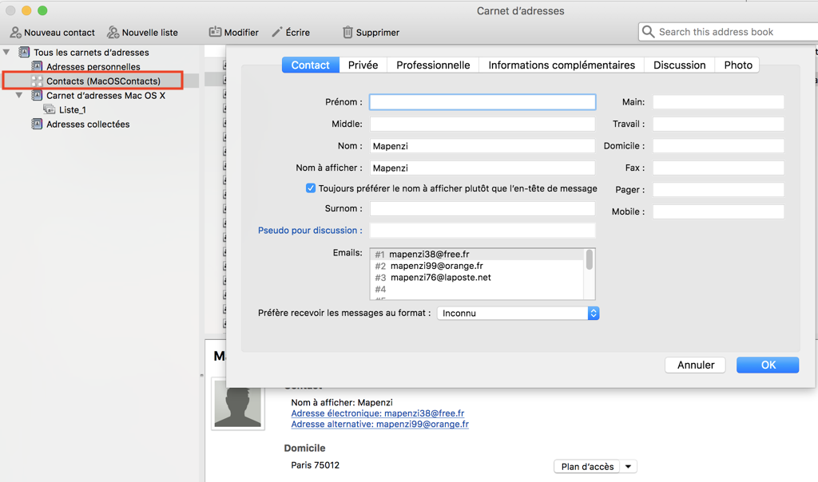This screenshot has width=818, height=482.
Task: Focus the Prénom input field
Action: [482, 102]
